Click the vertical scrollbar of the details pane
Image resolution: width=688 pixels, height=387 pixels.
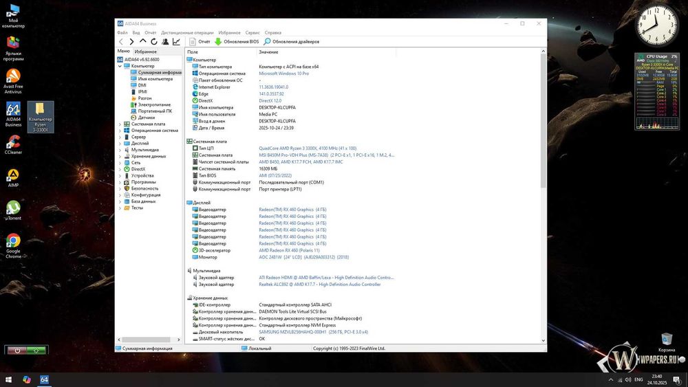pyautogui.click(x=544, y=122)
